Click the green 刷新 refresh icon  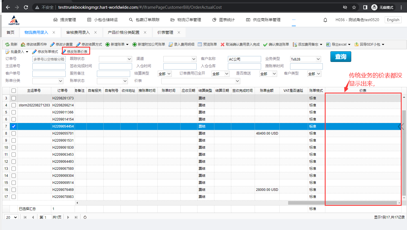pos(7,44)
